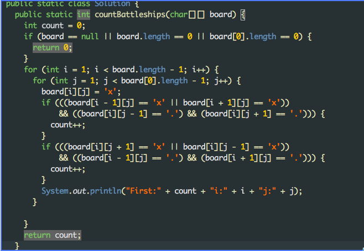The height and width of the screenshot is (251, 364).
Task: Click 'board[0].length == 0' in if condition
Action: point(254,36)
